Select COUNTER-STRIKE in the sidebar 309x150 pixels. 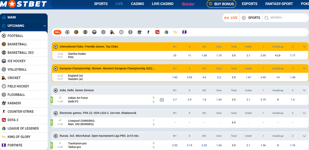pyautogui.click(x=24, y=112)
